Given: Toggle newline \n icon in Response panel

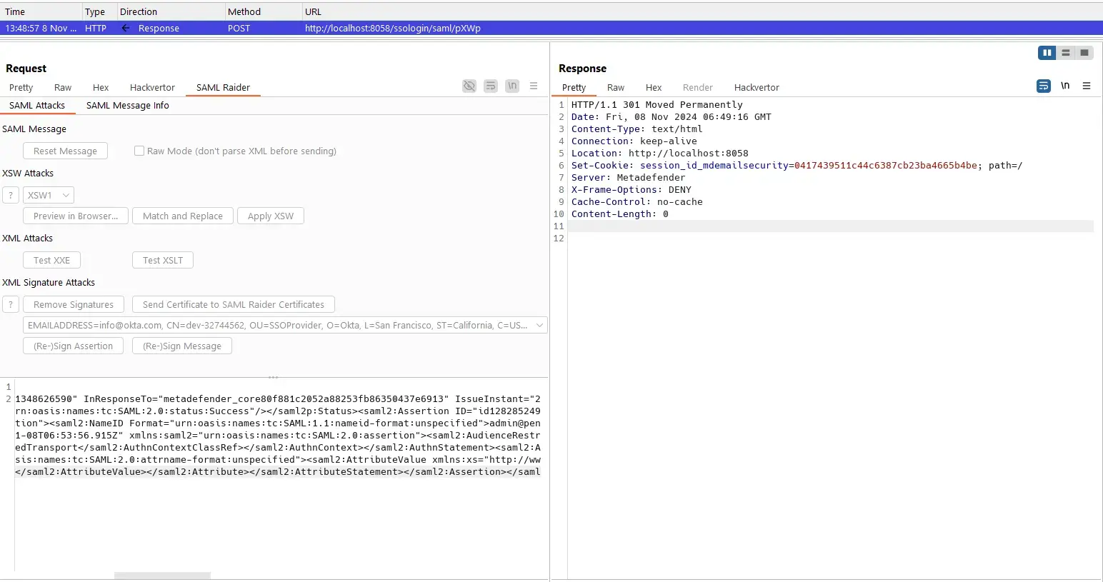Looking at the screenshot, I should (x=1065, y=86).
